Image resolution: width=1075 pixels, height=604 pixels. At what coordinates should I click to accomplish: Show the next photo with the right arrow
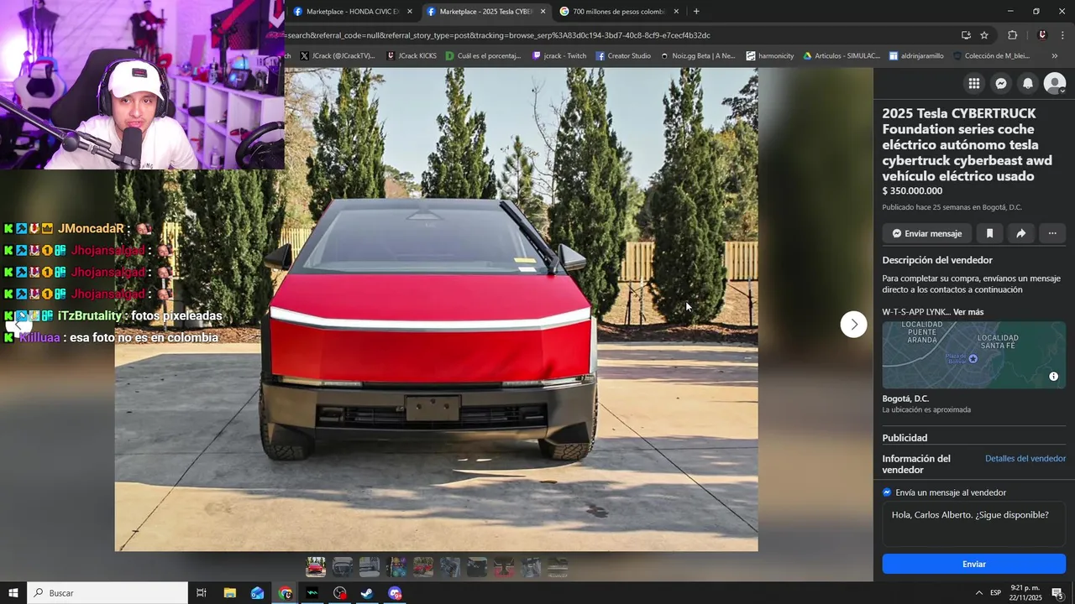coord(854,325)
